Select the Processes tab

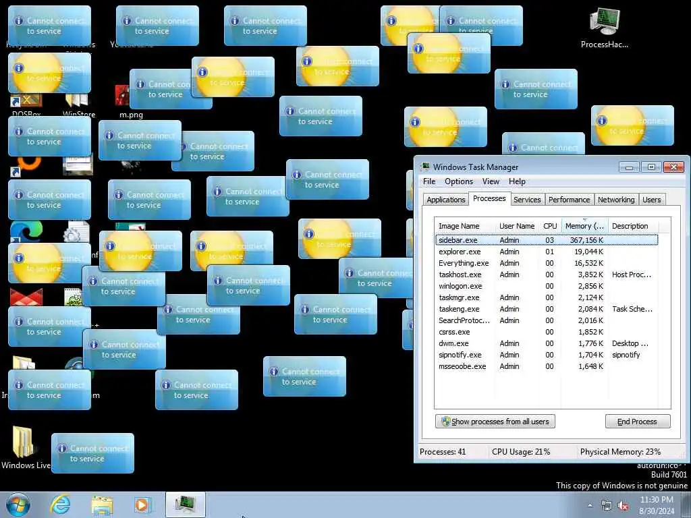pos(489,199)
